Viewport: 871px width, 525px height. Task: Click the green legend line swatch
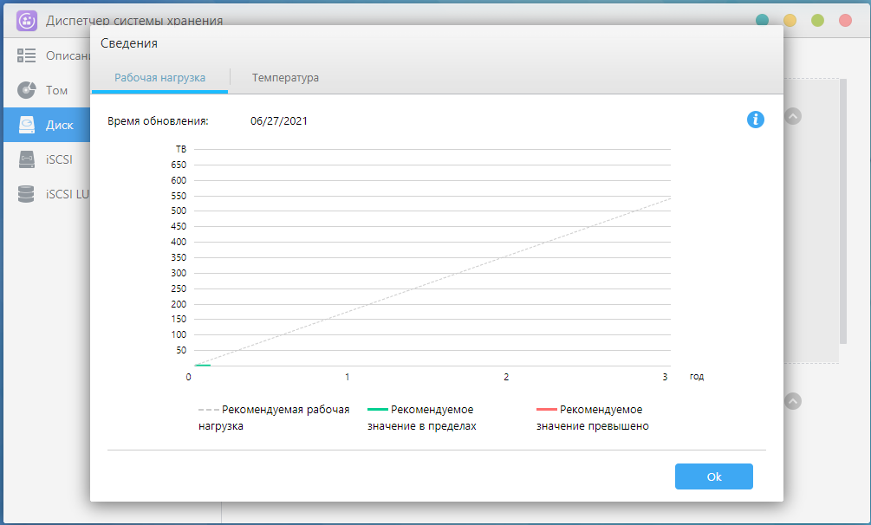point(378,410)
